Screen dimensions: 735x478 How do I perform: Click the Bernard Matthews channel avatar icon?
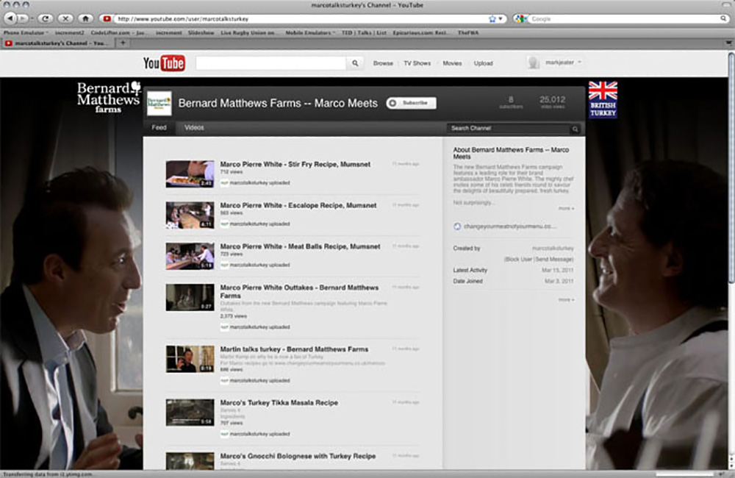tap(159, 103)
